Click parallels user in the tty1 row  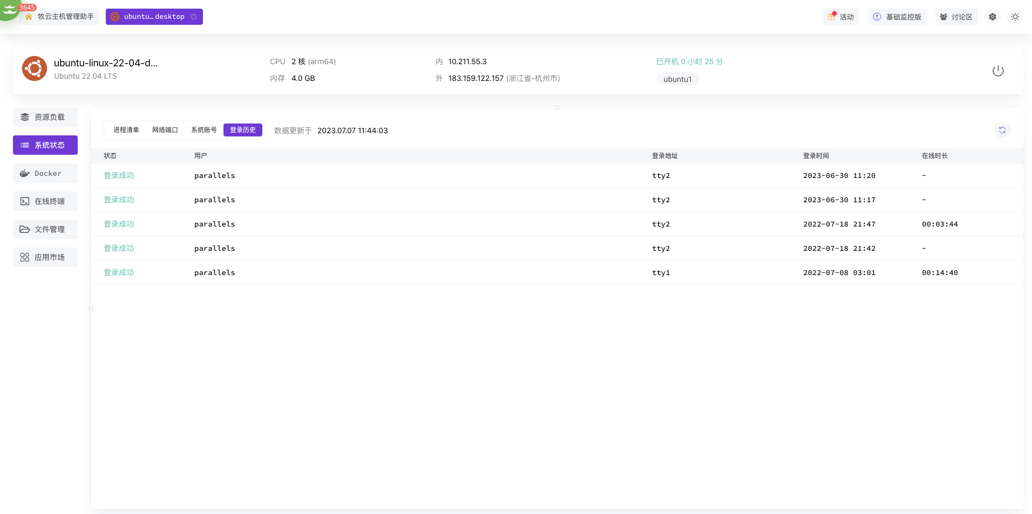point(215,273)
